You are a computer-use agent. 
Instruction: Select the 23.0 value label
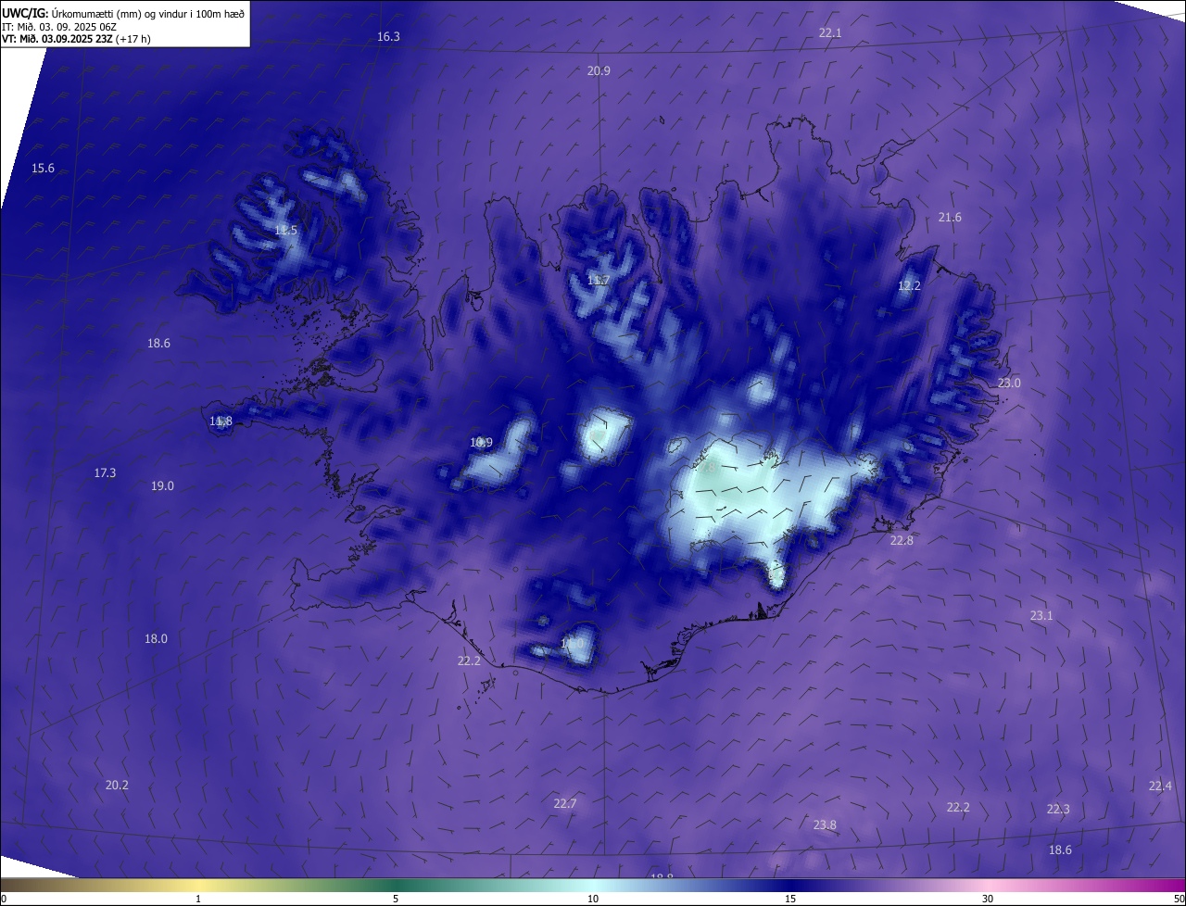point(1009,384)
